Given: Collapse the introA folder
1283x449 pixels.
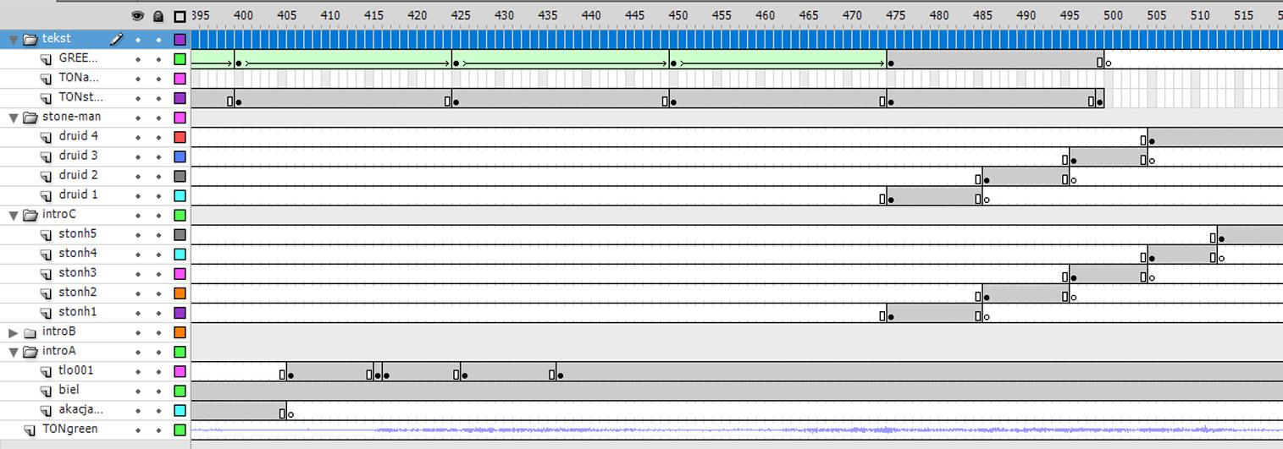Looking at the screenshot, I should pos(14,352).
